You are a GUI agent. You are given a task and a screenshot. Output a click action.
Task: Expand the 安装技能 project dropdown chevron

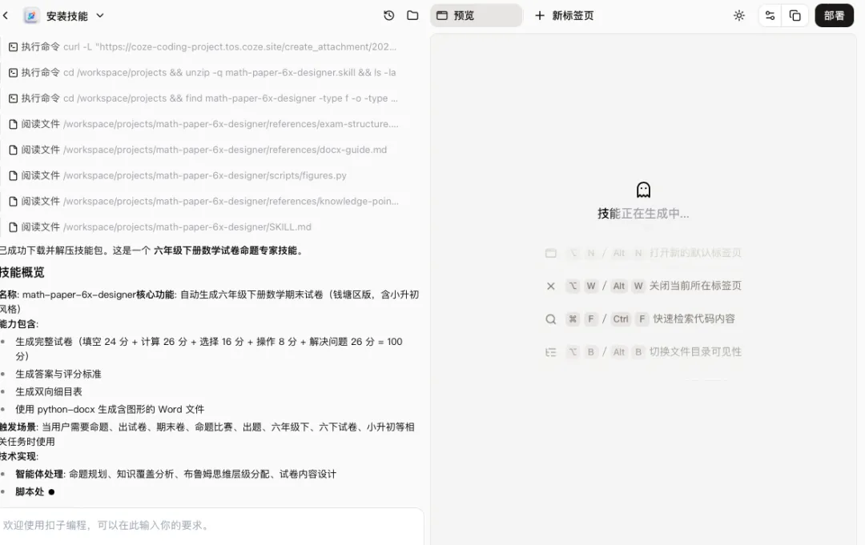click(x=100, y=15)
